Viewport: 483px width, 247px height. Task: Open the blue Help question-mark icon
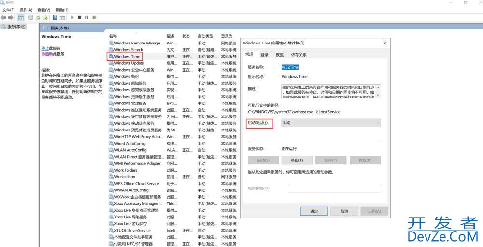(x=55, y=17)
